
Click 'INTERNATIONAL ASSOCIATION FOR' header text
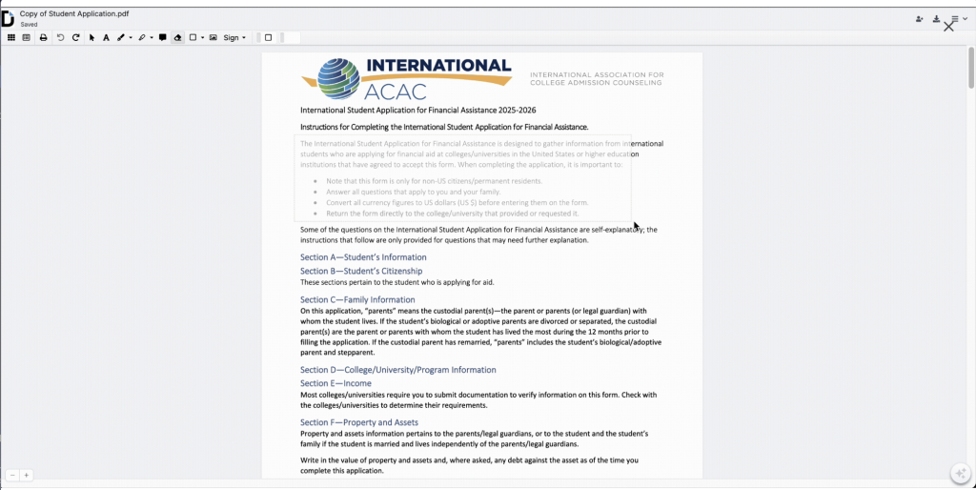[x=597, y=74]
